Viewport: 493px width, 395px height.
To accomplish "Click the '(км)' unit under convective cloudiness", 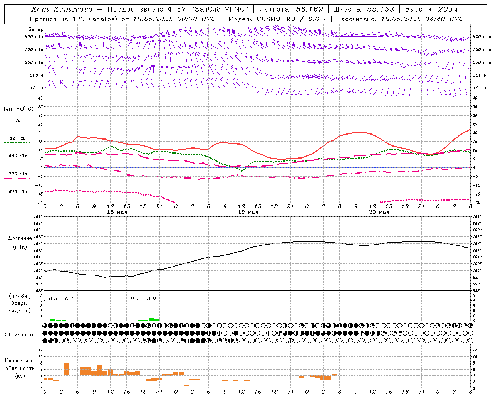I will 20,376.
